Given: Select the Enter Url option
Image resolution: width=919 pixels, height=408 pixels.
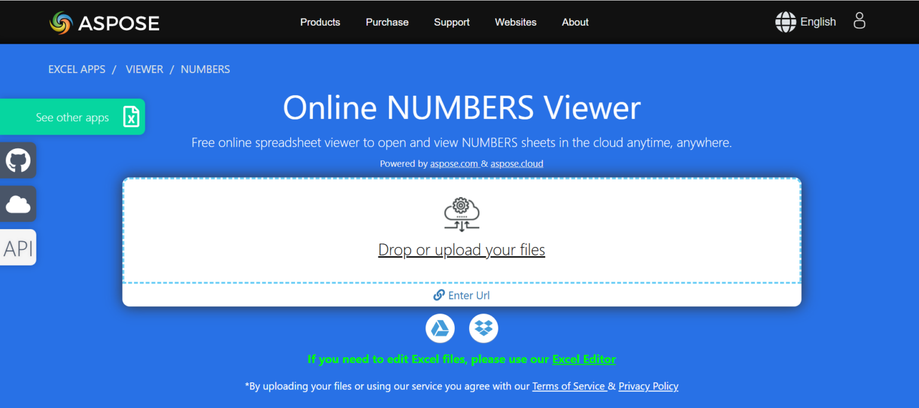Looking at the screenshot, I should tap(461, 295).
